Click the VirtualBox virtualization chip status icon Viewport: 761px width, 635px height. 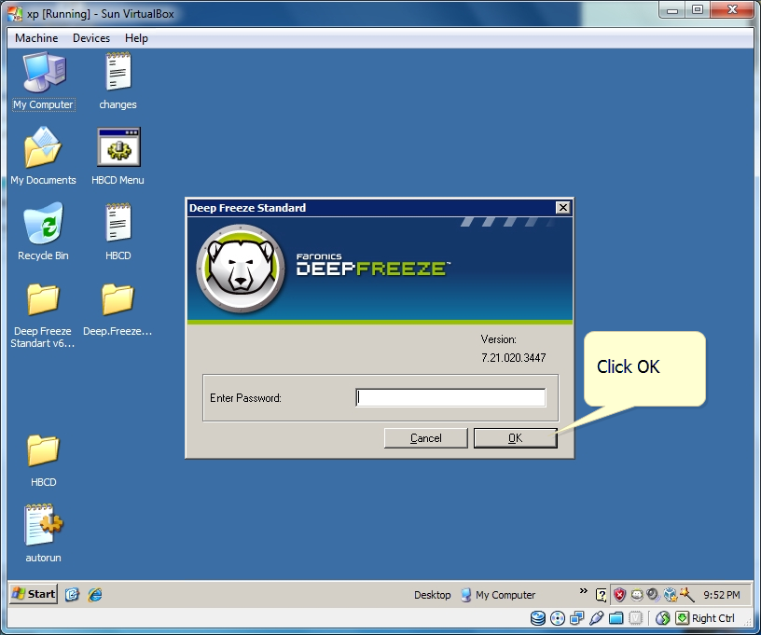635,618
